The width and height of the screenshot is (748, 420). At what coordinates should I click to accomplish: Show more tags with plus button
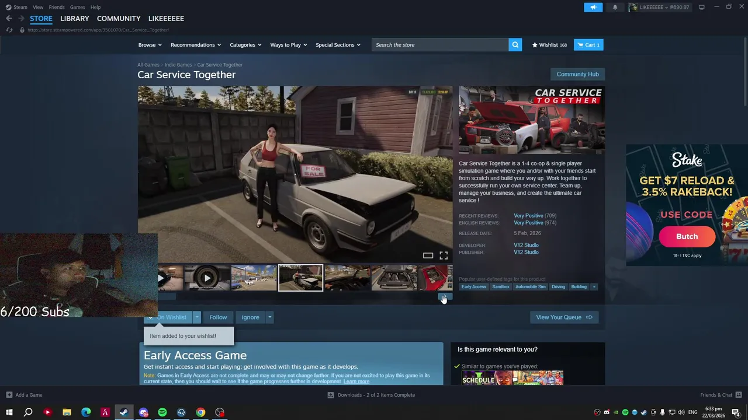click(594, 287)
